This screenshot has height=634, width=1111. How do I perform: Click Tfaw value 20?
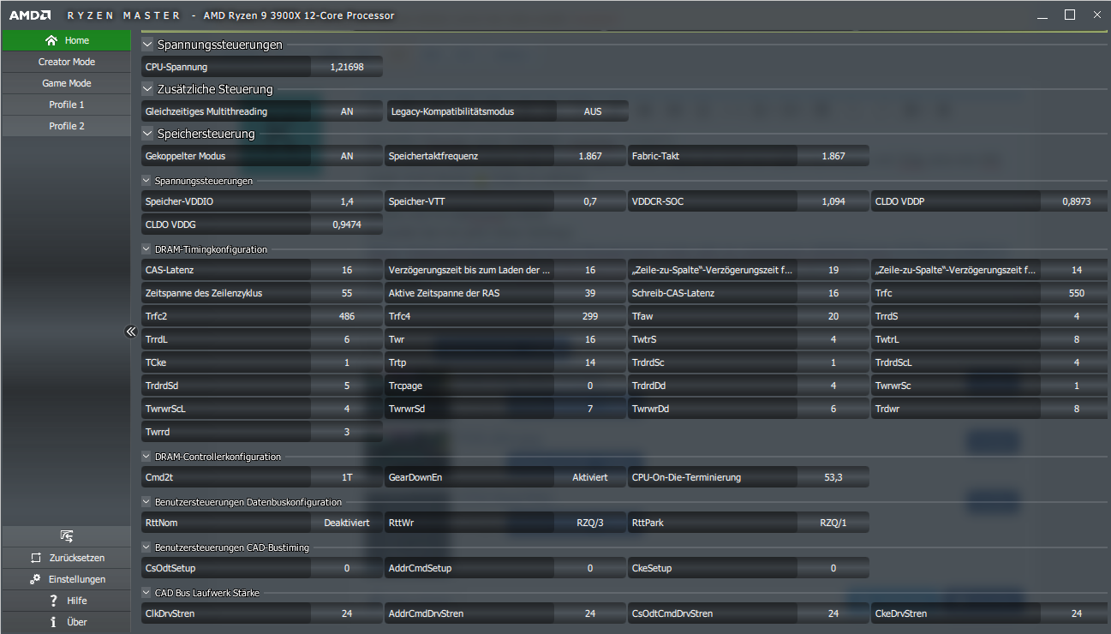833,316
